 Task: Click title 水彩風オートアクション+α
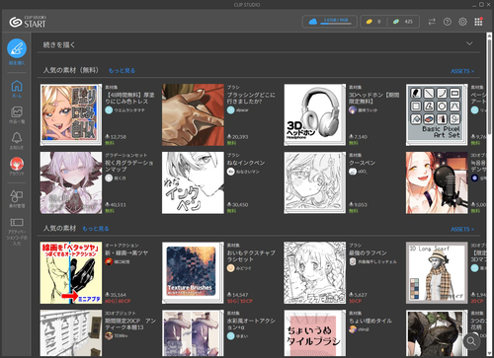[x=251, y=324]
